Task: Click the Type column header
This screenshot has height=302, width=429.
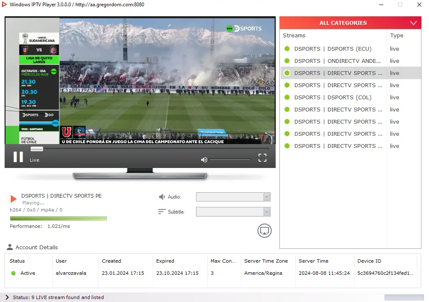Action: coord(396,35)
